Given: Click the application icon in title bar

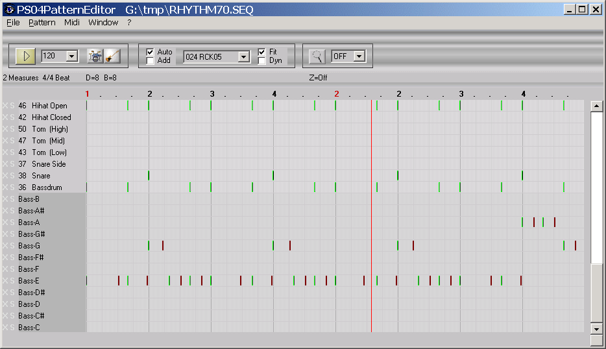Looking at the screenshot, I should [x=9, y=9].
